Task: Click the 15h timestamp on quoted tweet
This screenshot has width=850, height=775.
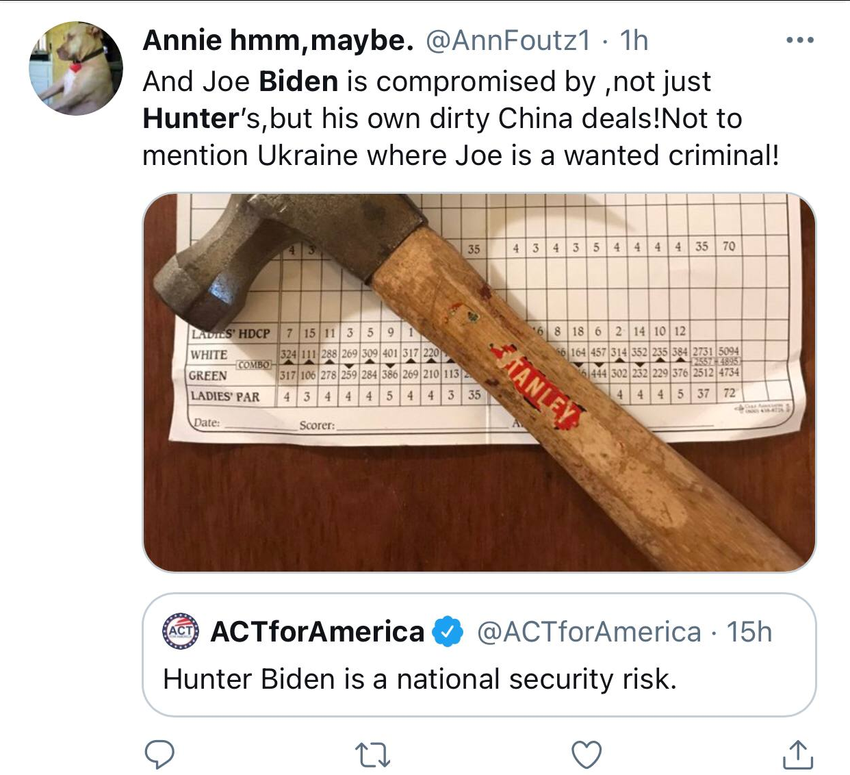Action: pyautogui.click(x=749, y=631)
